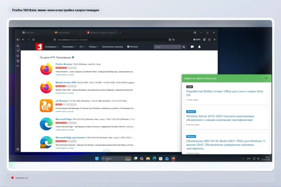
Task: Open the AI chatbot sparkle icon in sidebar
Action: (x=18, y=51)
